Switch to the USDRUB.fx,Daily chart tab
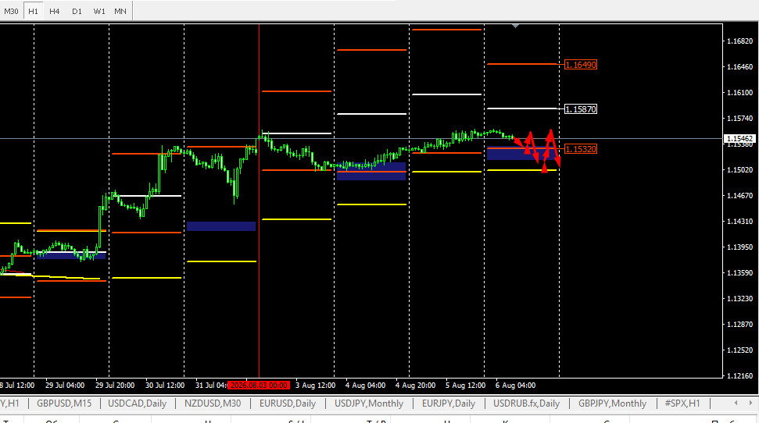 (x=526, y=403)
